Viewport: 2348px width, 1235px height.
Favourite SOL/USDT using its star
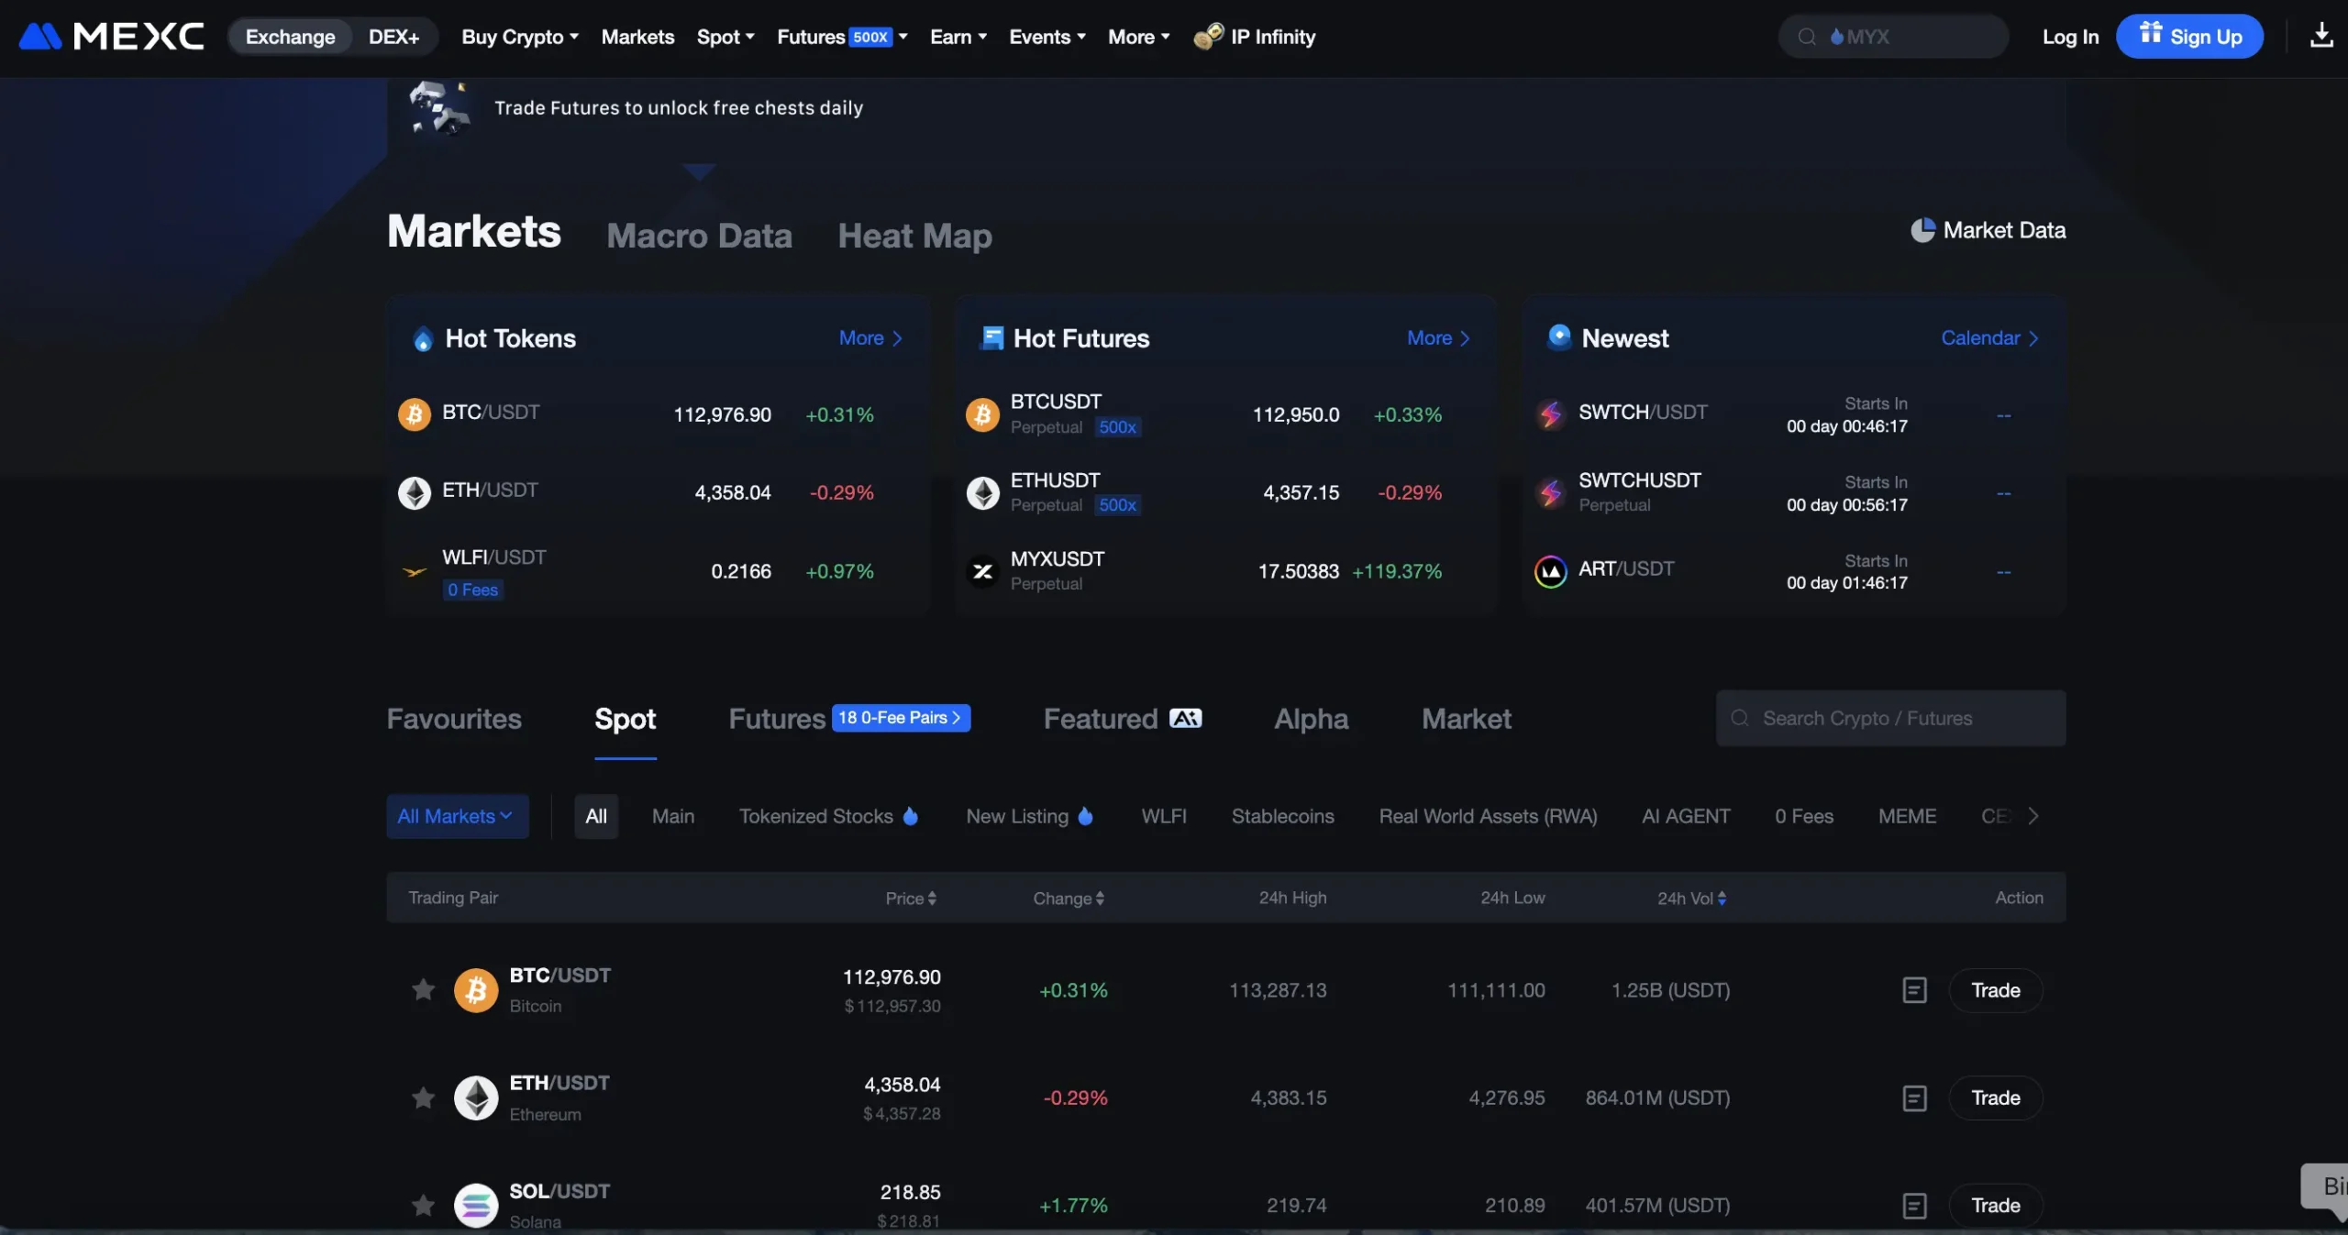[x=423, y=1205]
